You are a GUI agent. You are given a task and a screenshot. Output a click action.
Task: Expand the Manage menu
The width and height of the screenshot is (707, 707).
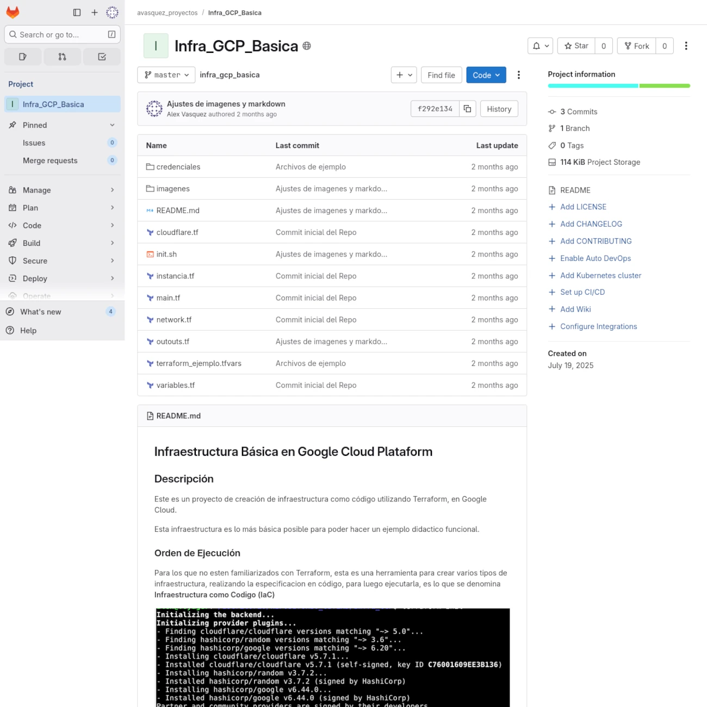63,190
